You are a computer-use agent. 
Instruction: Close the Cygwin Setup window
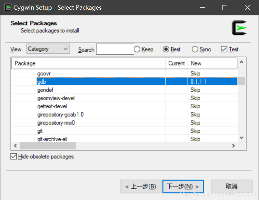coord(247,8)
